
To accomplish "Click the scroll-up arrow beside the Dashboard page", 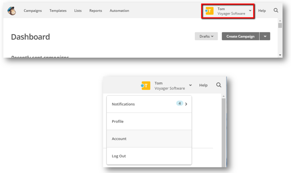I will tap(280, 21).
